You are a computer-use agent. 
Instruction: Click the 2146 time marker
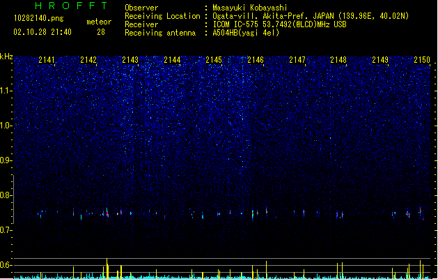click(x=256, y=60)
